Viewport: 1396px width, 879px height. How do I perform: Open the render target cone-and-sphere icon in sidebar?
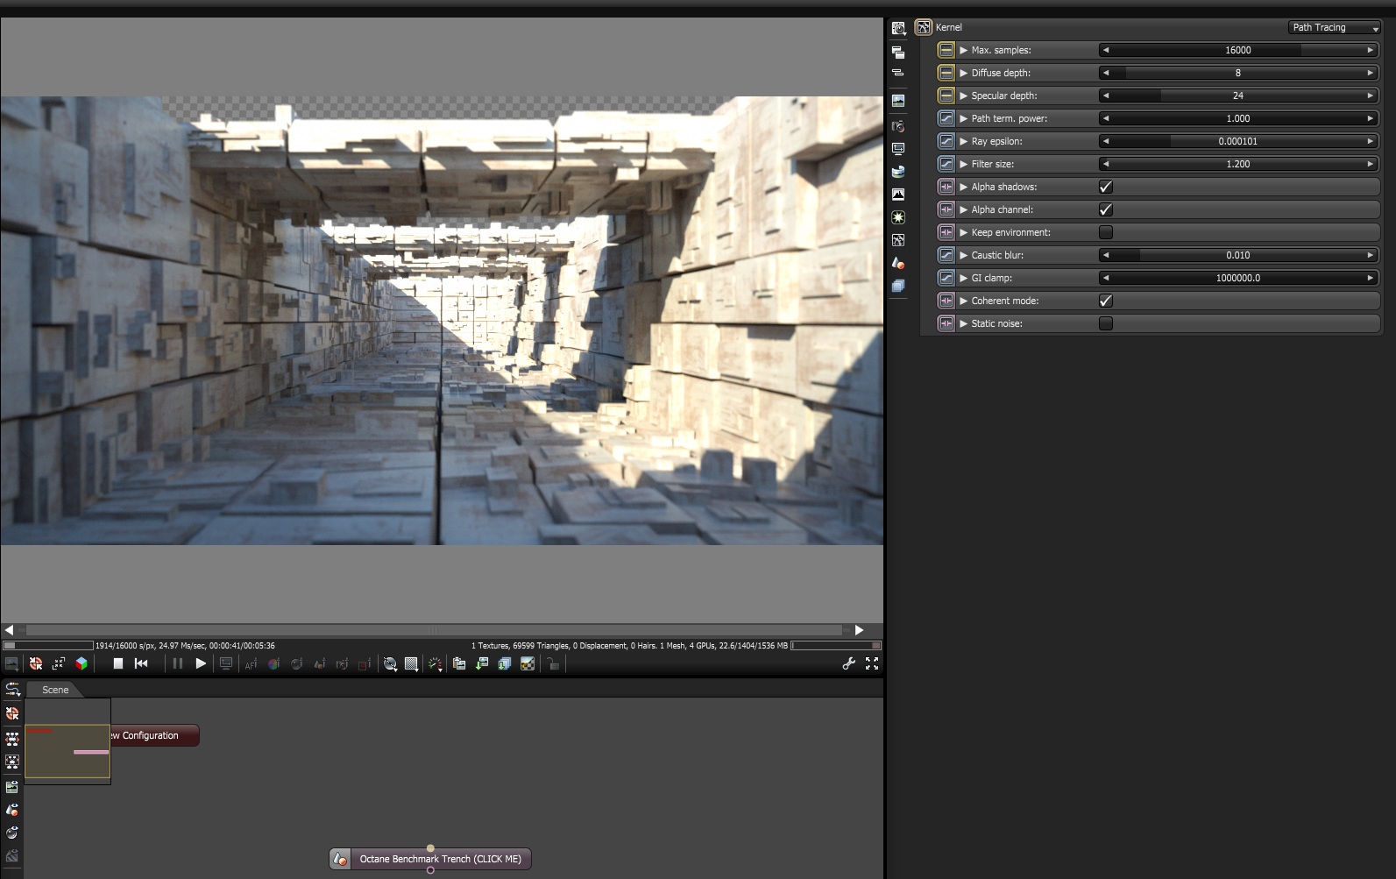[898, 263]
